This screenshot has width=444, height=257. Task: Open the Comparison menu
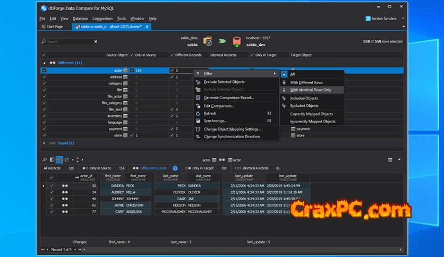tap(102, 19)
